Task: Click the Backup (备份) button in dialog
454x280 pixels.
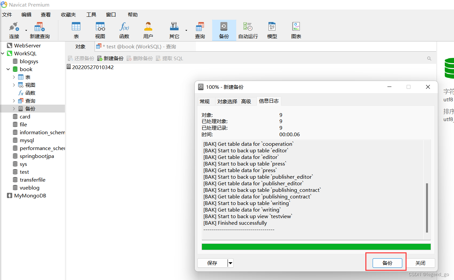Action: 387,263
